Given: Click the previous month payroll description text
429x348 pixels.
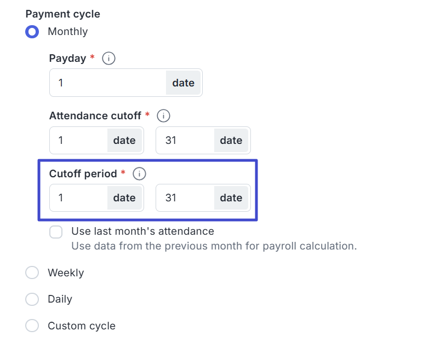Looking at the screenshot, I should (x=214, y=246).
